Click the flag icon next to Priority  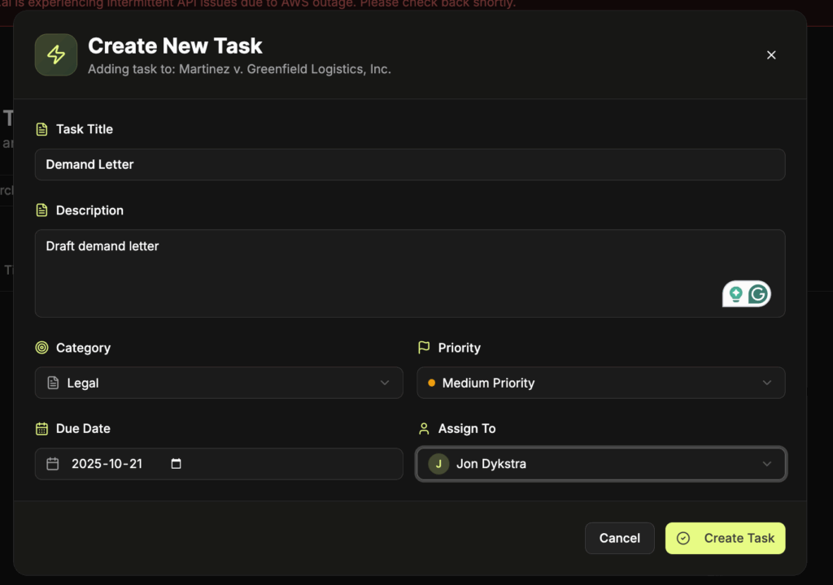[x=424, y=347]
